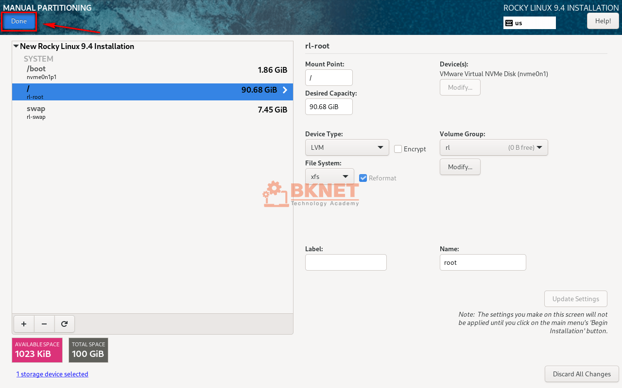Select the /boot partition

tap(146, 72)
